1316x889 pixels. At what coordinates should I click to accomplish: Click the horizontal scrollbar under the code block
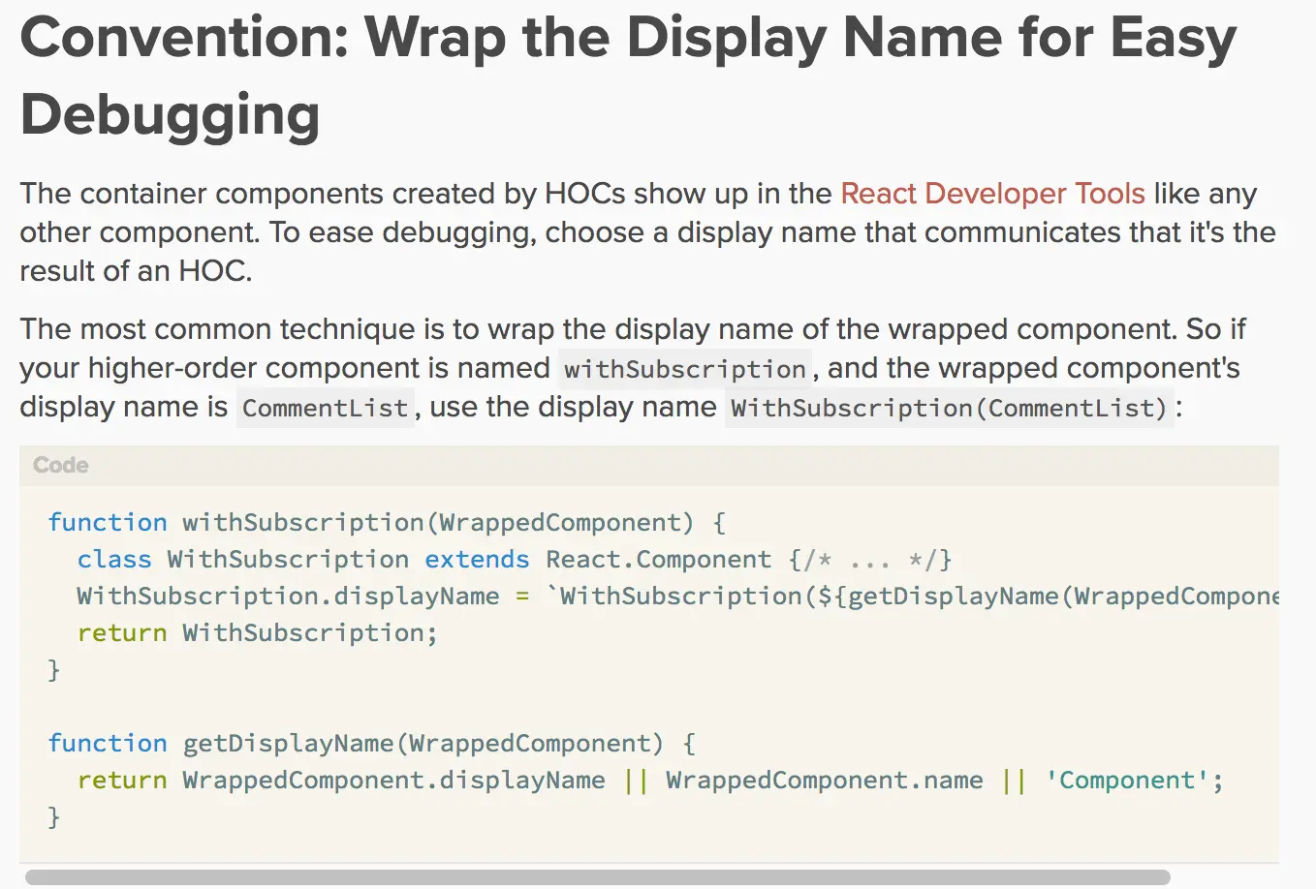coord(598,877)
